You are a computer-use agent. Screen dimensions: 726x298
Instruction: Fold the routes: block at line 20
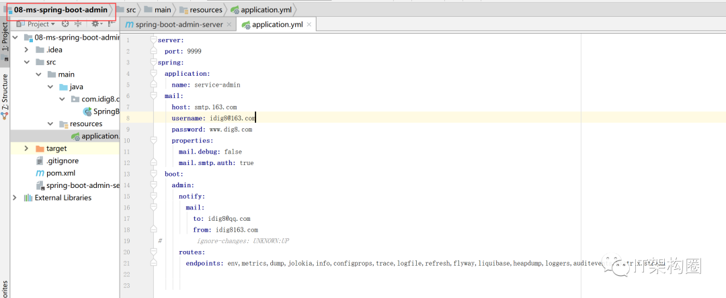pos(153,252)
